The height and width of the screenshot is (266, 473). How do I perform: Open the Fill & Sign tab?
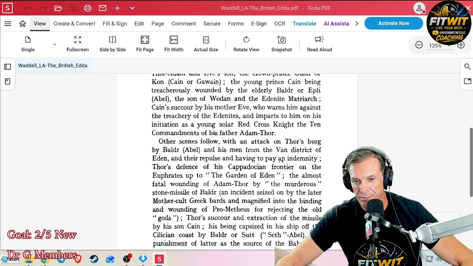(x=115, y=24)
